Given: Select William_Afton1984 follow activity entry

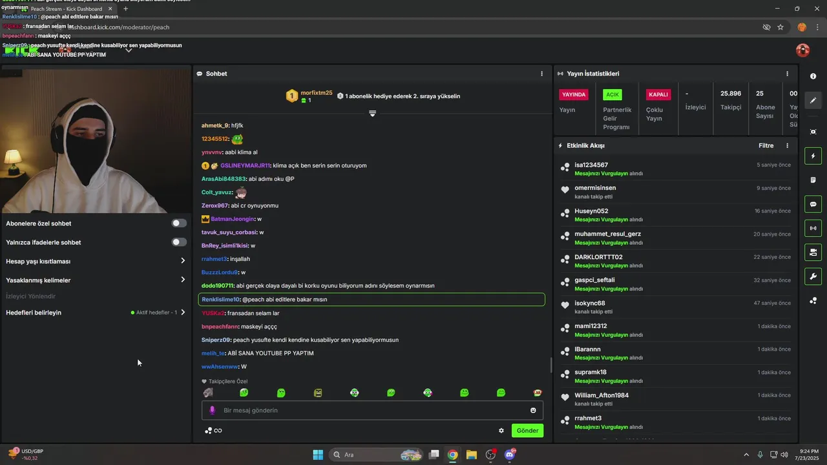Looking at the screenshot, I should click(675, 399).
